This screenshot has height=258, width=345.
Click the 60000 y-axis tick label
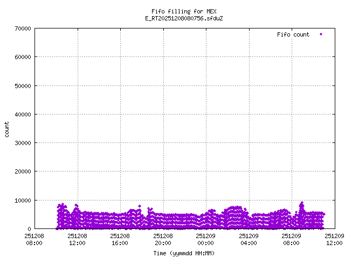point(21,57)
